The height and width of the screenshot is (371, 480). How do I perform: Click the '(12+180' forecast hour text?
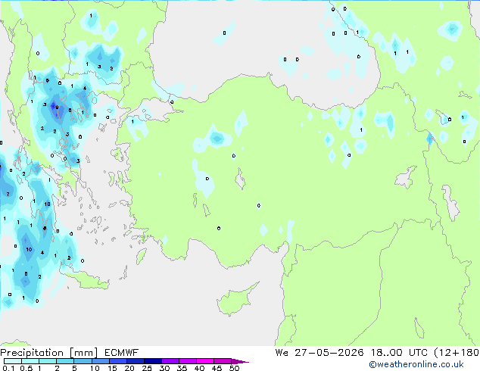(457, 353)
